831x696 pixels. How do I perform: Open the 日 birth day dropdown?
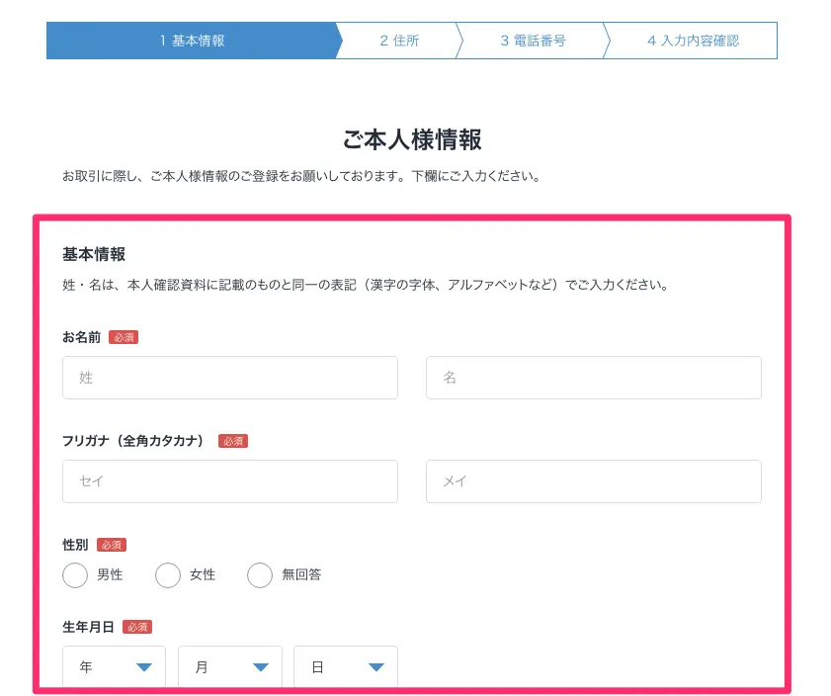(x=346, y=666)
